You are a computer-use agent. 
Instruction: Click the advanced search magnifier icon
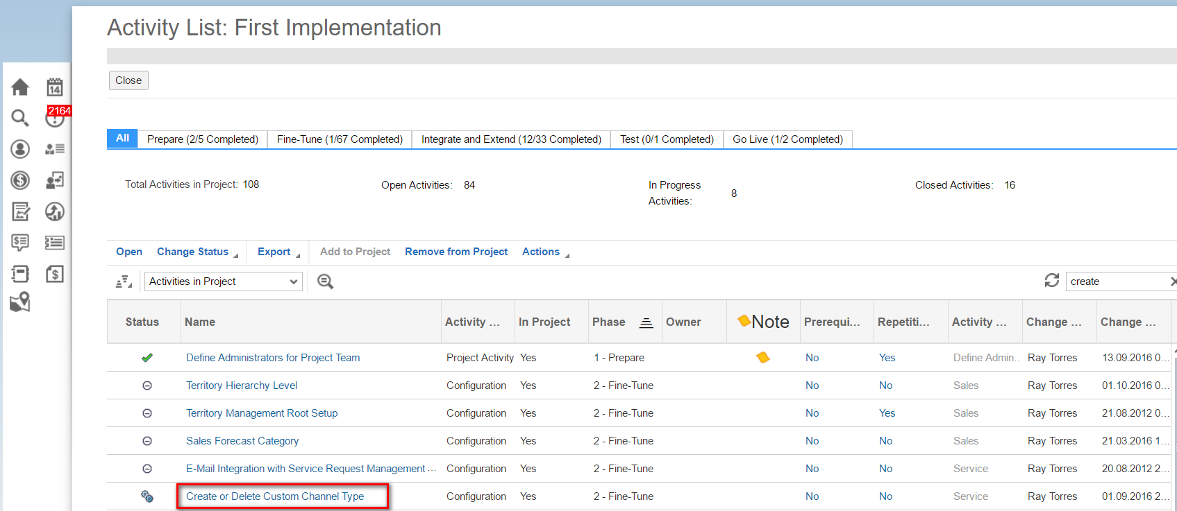pos(325,282)
